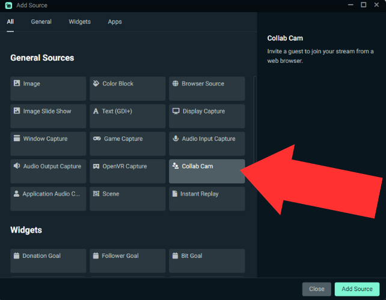Image resolution: width=386 pixels, height=300 pixels.
Task: Click the Color Block paint bucket icon
Action: (x=96, y=83)
